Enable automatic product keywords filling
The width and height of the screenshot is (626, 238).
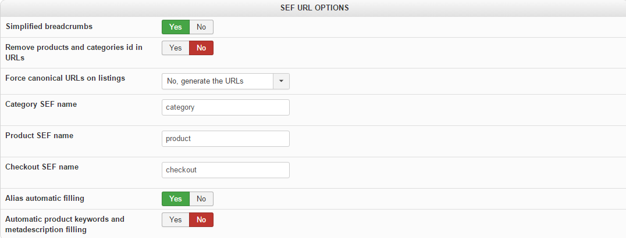175,220
